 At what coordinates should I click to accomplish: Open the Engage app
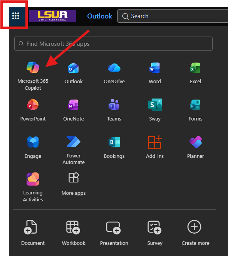click(33, 147)
